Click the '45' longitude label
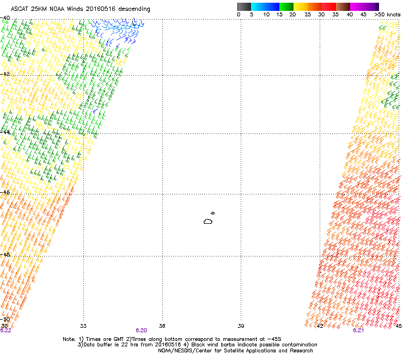Image resolution: width=403 pixels, height=354 pixels. (x=399, y=326)
